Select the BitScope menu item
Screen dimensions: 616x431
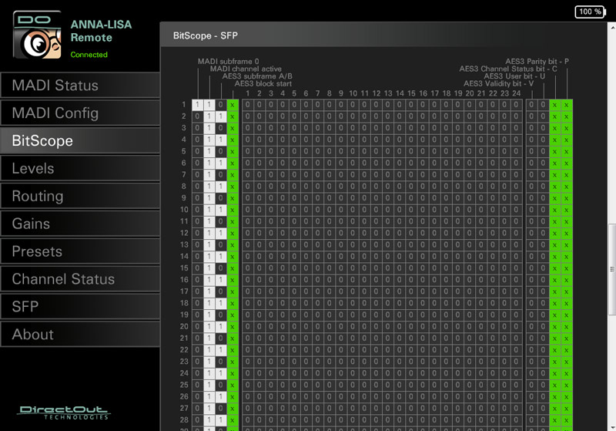click(x=80, y=141)
